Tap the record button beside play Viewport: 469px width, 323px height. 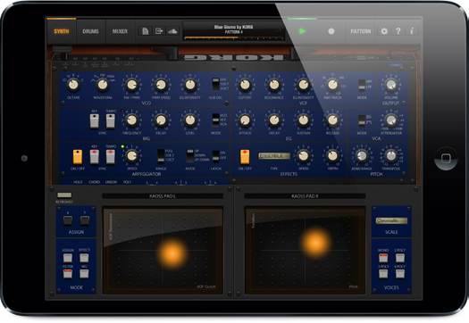click(x=331, y=31)
